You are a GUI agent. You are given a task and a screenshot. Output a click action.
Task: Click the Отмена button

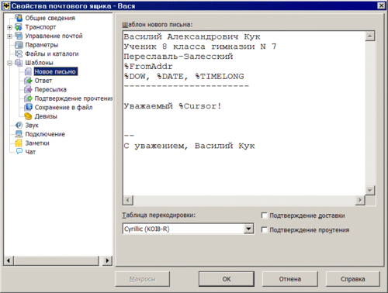[x=289, y=279]
